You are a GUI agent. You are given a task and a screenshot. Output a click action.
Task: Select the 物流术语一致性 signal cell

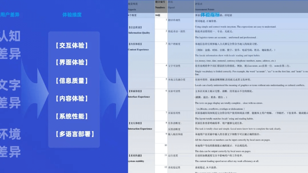click(177, 31)
